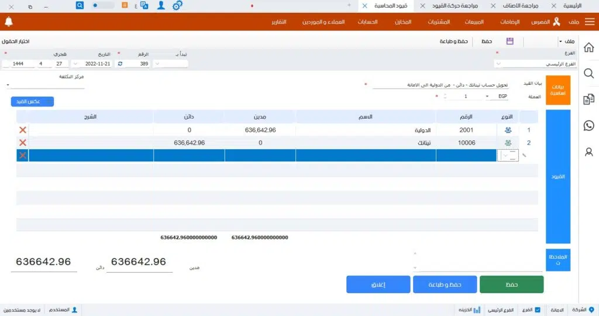Switch to الرئيسية tab
Screen dimensions: 599x316
point(572,6)
